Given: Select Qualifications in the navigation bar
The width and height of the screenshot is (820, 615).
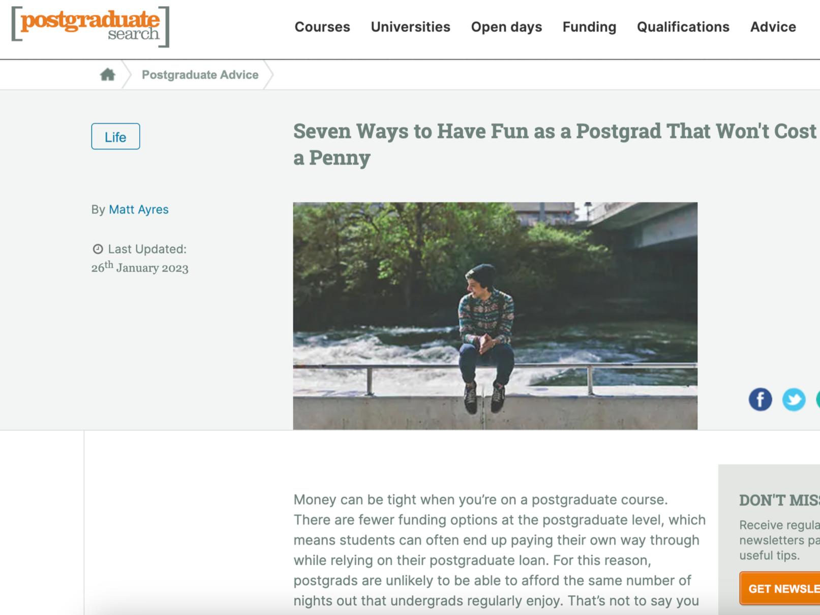Looking at the screenshot, I should click(683, 27).
